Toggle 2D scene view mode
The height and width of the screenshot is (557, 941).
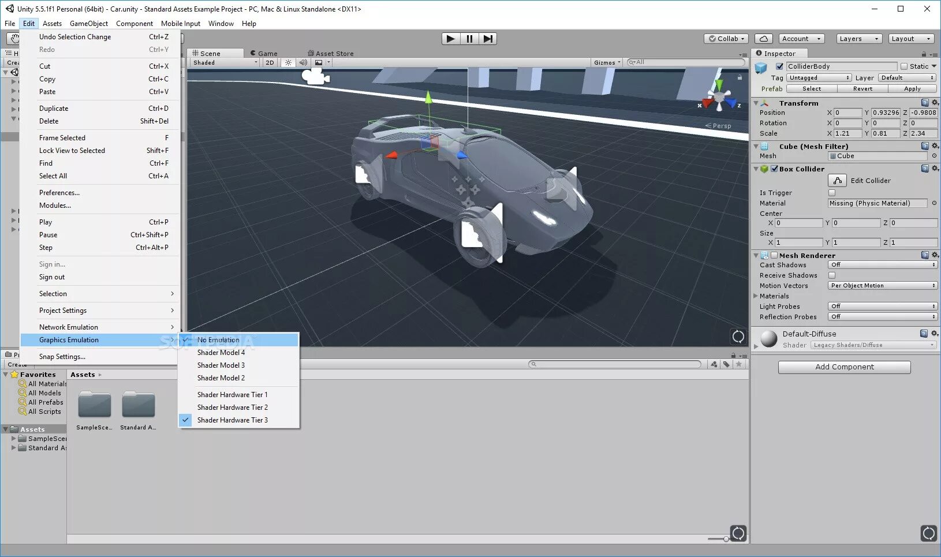coord(270,62)
